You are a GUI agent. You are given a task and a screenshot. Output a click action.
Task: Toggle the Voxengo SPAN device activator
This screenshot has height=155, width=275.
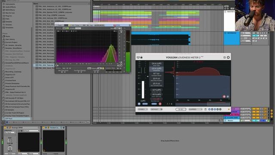[x=5, y=128]
